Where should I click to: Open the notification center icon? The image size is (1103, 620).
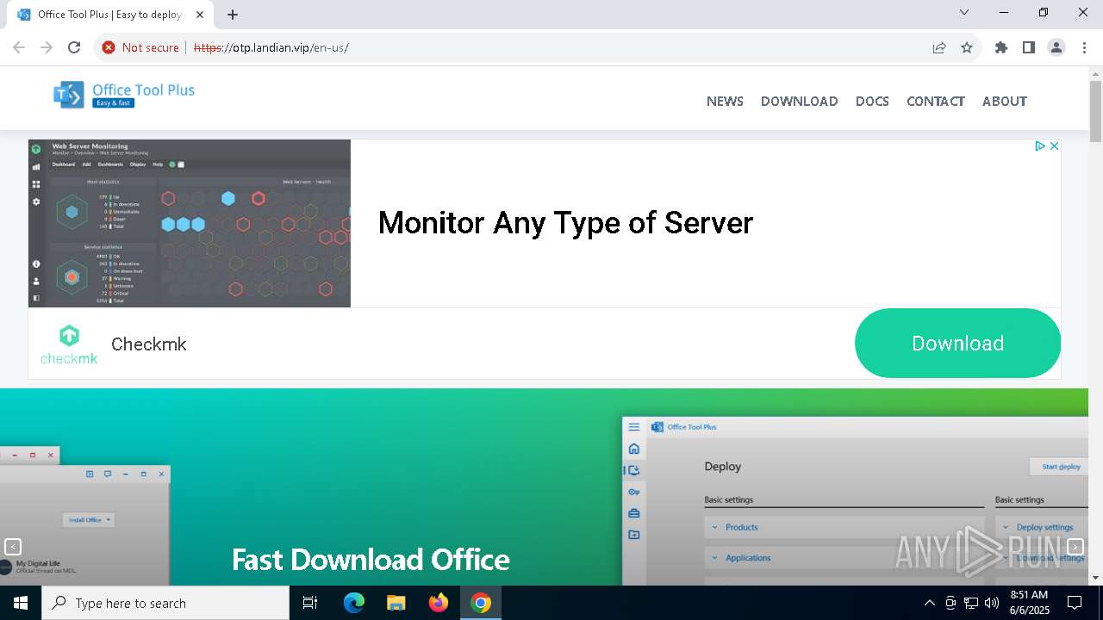point(1075,603)
